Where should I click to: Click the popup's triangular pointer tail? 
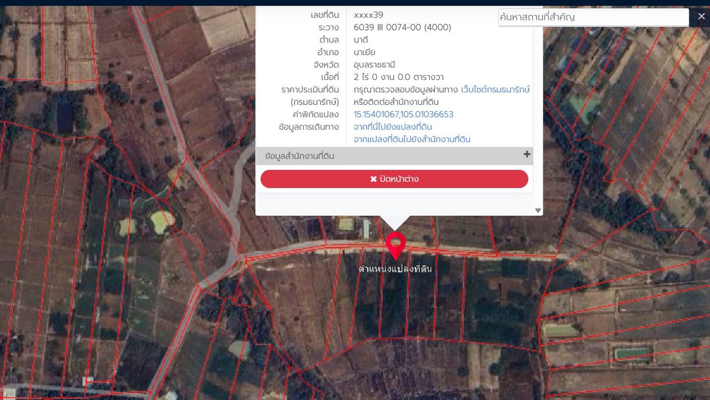pyautogui.click(x=394, y=222)
